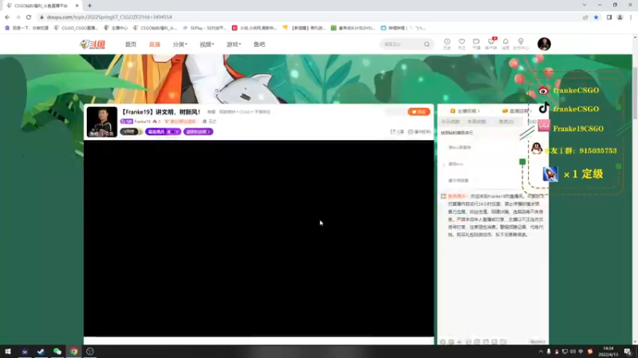Click the Chrome taskbar icon

(x=73, y=352)
